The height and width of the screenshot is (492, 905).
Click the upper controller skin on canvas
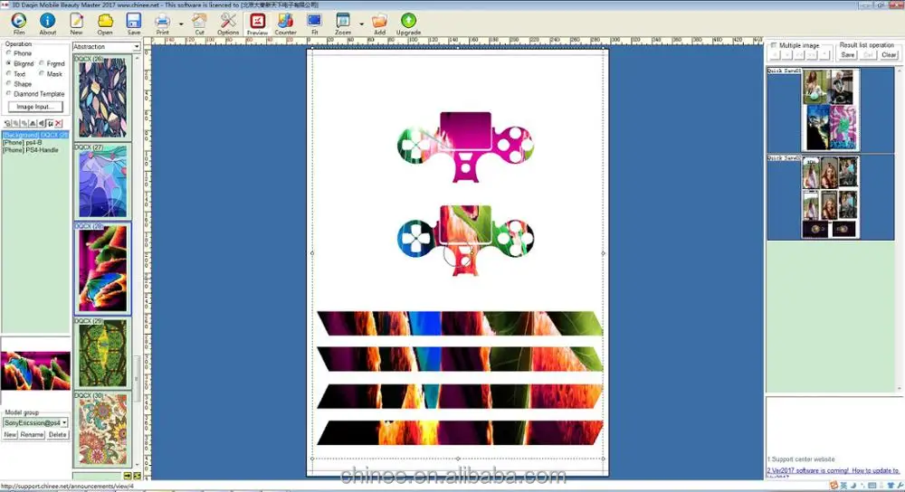(465, 147)
